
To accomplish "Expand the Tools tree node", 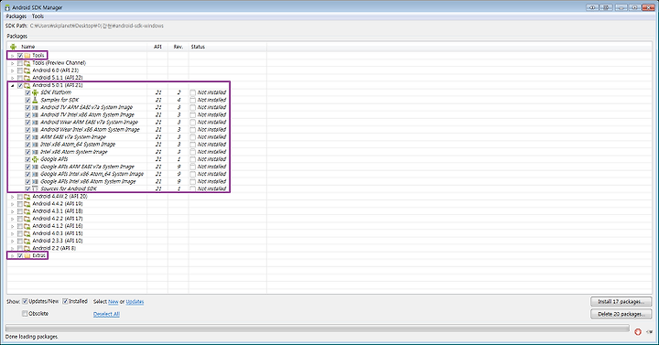I will coord(12,56).
